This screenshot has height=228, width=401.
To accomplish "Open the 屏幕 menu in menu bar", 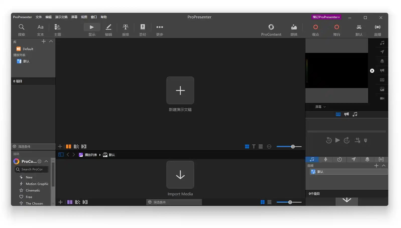I will pyautogui.click(x=74, y=17).
